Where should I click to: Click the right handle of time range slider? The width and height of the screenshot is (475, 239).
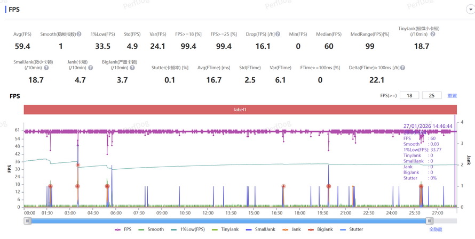(x=429, y=221)
